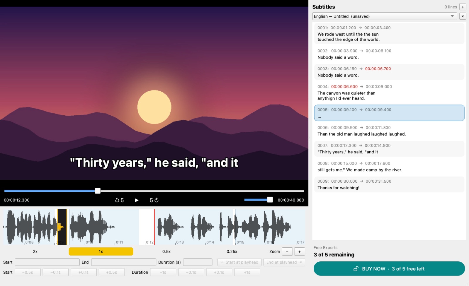This screenshot has width=469, height=286.
Task: Nudge start by −0.5s
Action: click(28, 272)
